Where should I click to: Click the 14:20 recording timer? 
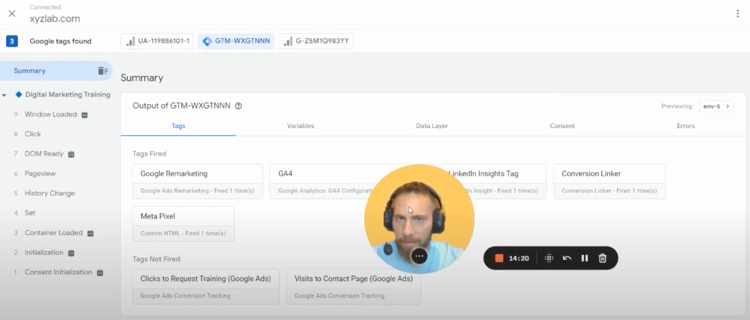point(518,258)
